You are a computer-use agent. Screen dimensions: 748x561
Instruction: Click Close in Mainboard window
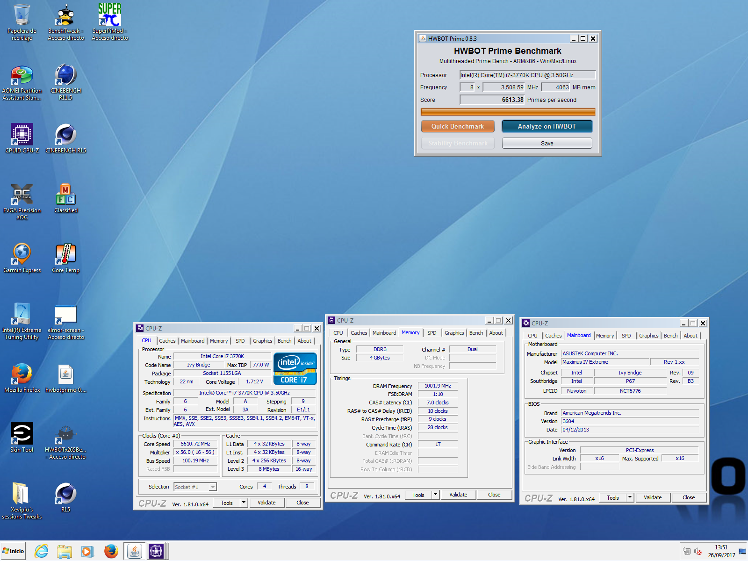tap(689, 497)
